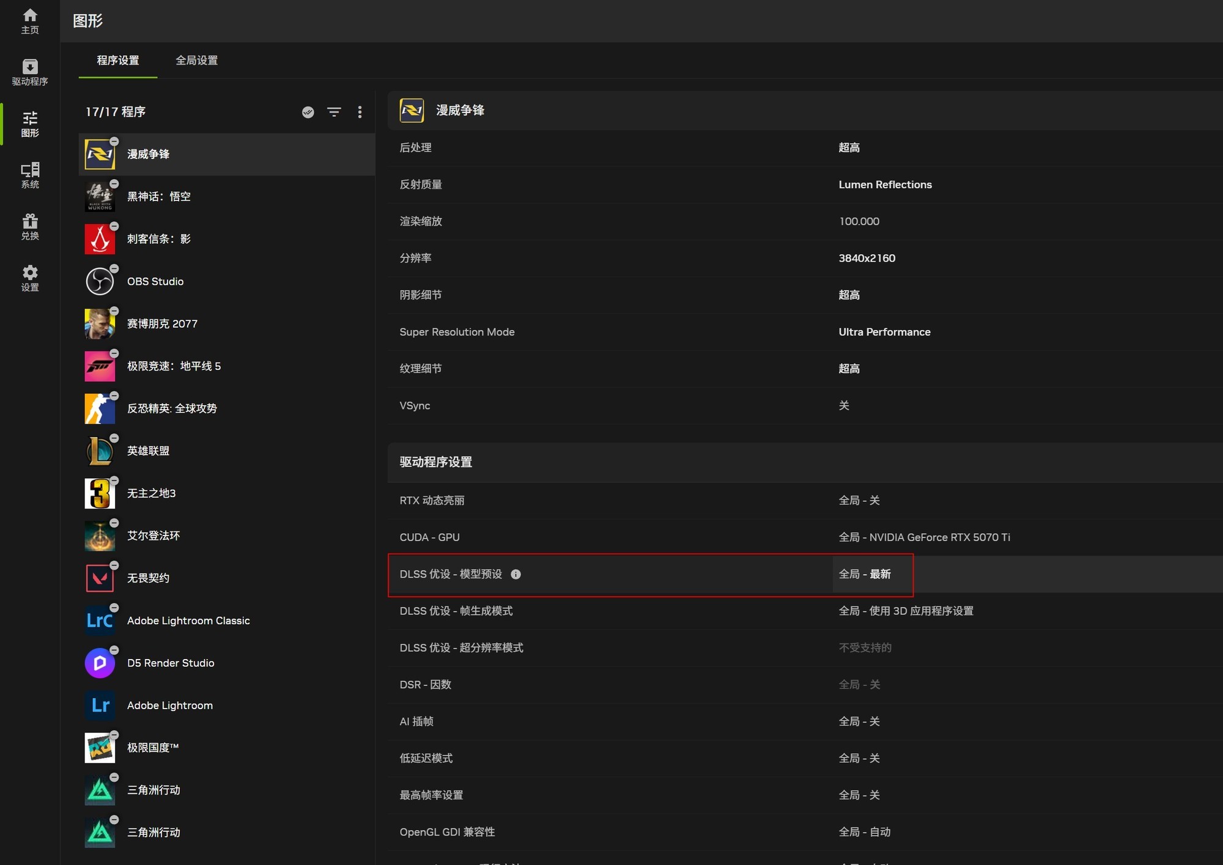
Task: Click the 渲染缩放 value 100.000
Action: [859, 221]
